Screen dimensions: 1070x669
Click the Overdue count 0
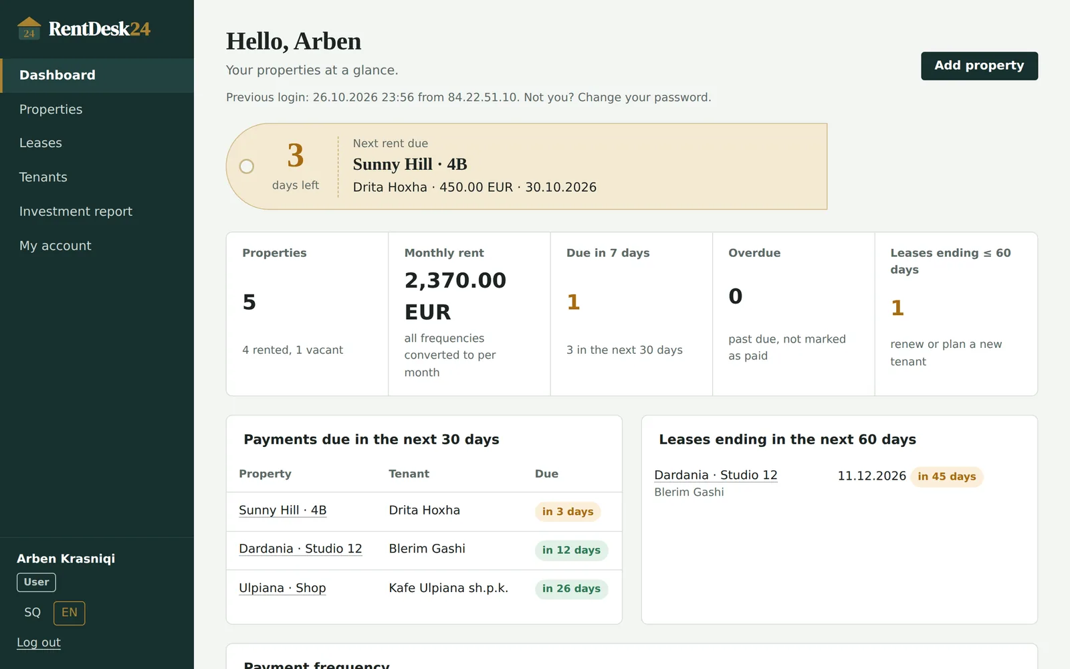coord(736,296)
